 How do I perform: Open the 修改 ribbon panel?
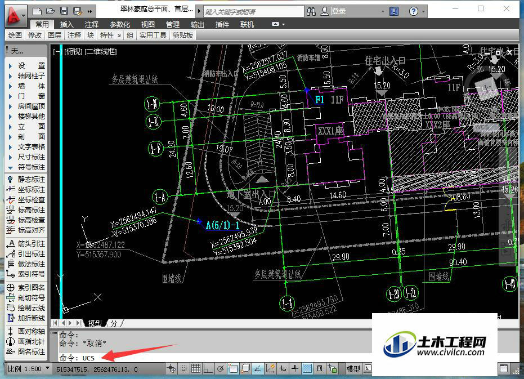point(35,35)
